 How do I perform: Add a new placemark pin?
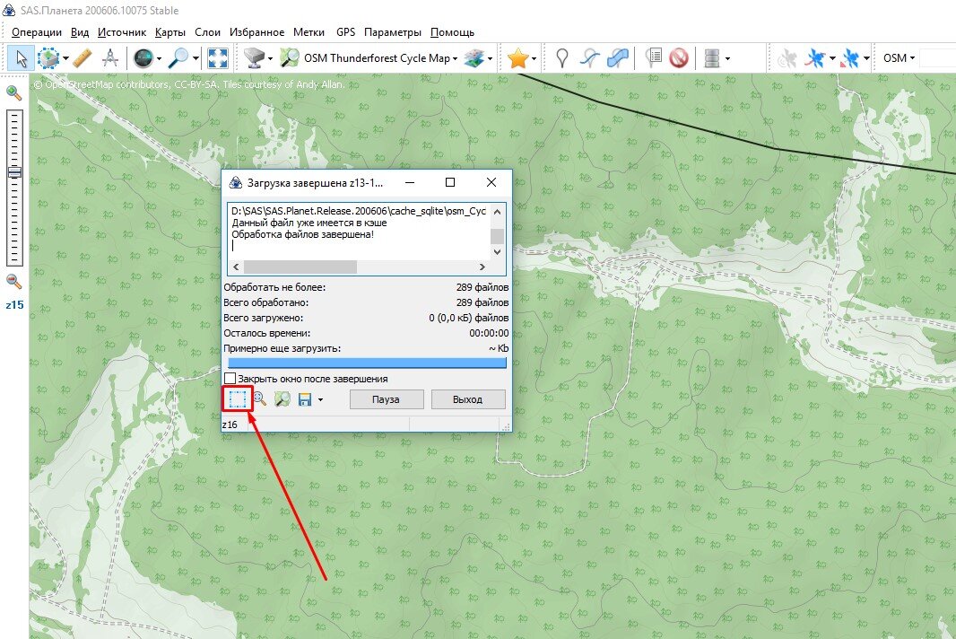562,58
